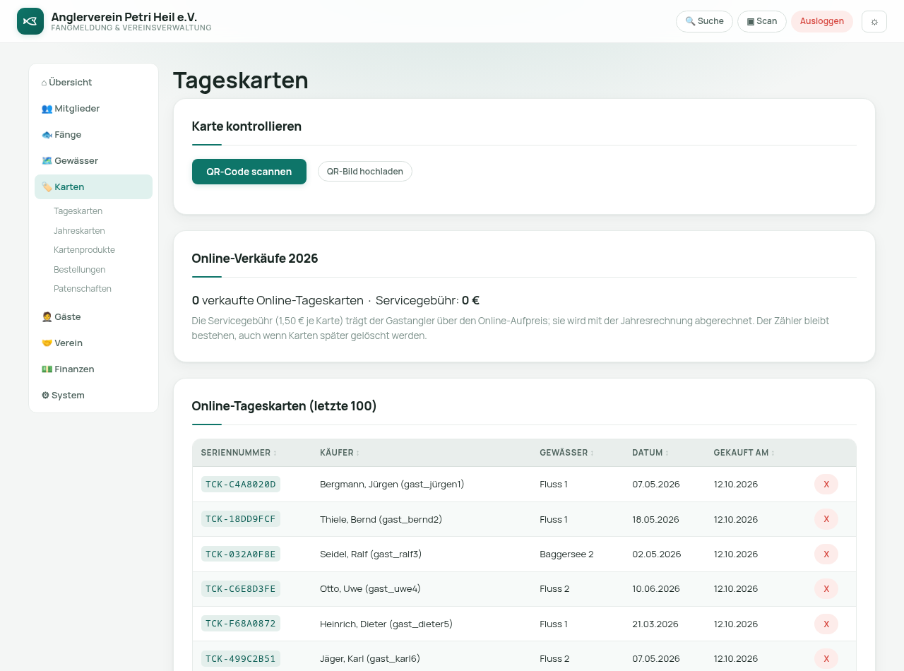Select the Patenschaften submenu item
The height and width of the screenshot is (671, 904).
(83, 289)
